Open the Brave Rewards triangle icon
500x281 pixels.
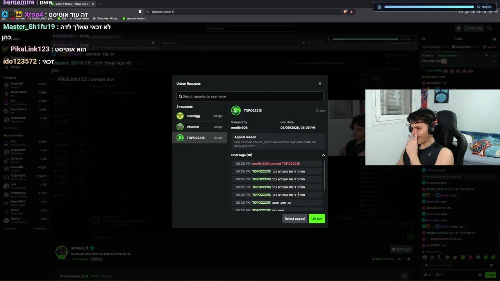click(351, 12)
